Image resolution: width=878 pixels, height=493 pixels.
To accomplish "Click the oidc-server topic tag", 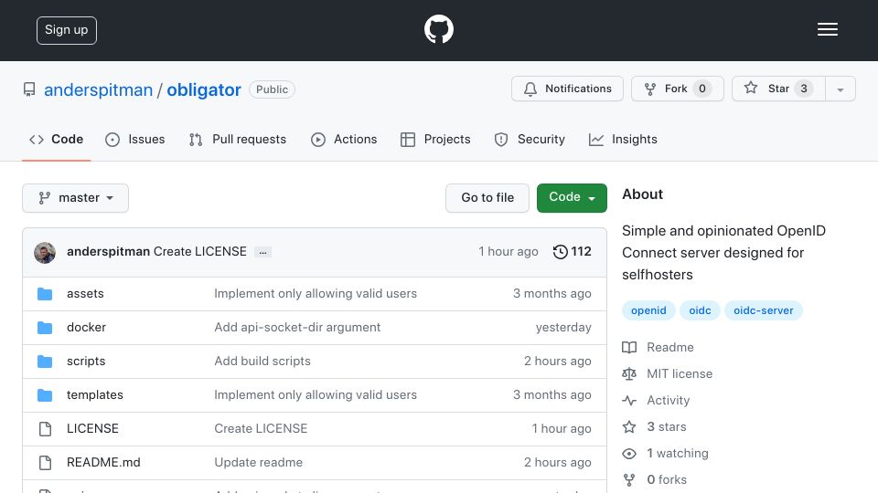I will (x=763, y=310).
